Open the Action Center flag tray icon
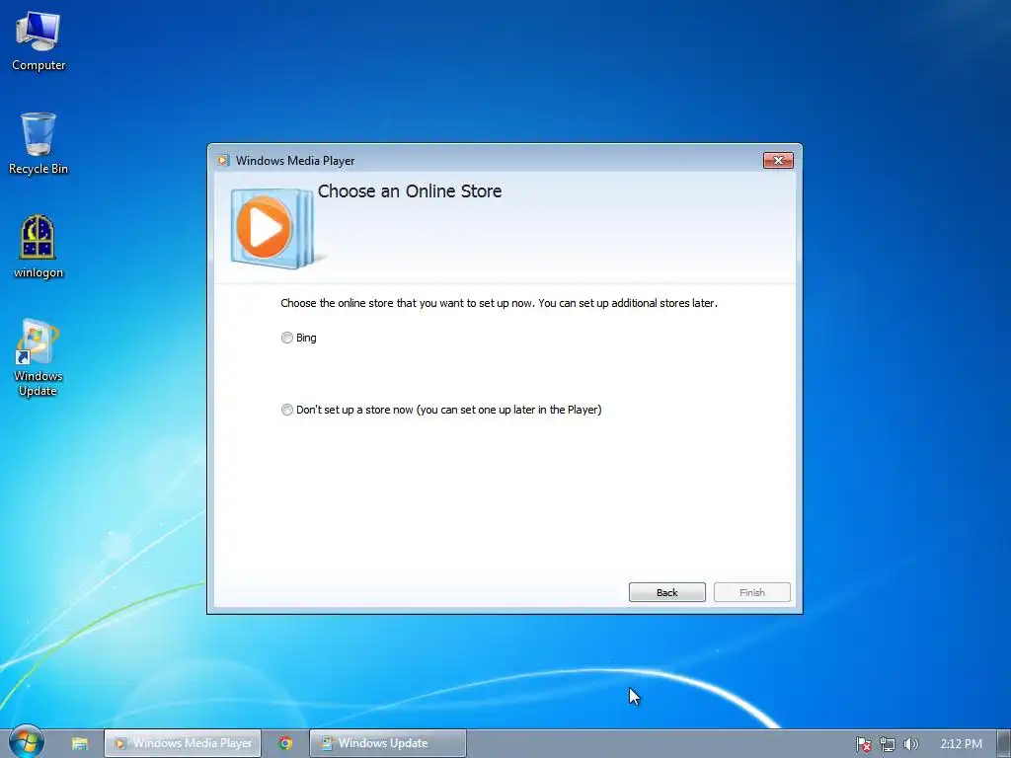The image size is (1011, 758). pos(863,744)
